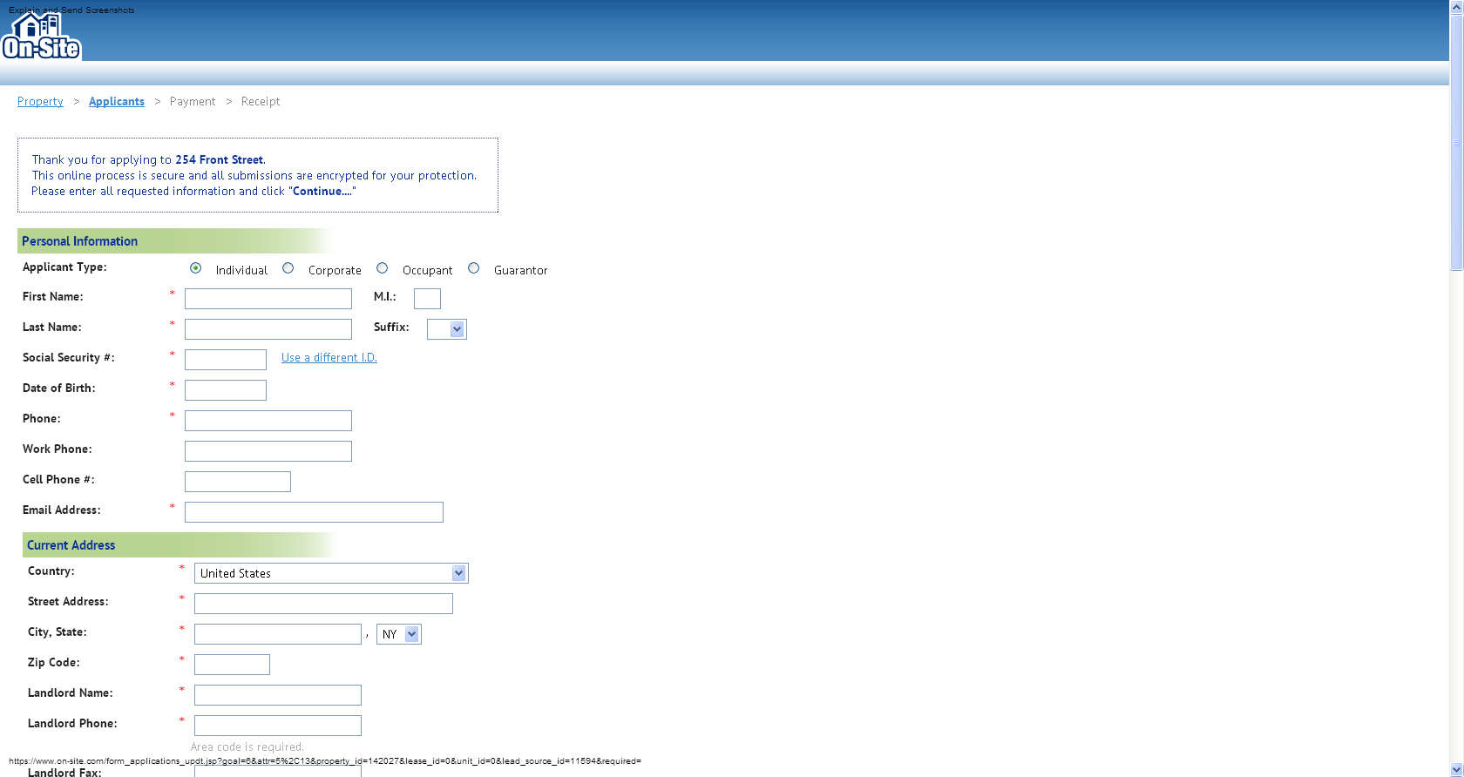Click into the Last Name field
Screen dimensions: 1464x777
[x=268, y=329]
